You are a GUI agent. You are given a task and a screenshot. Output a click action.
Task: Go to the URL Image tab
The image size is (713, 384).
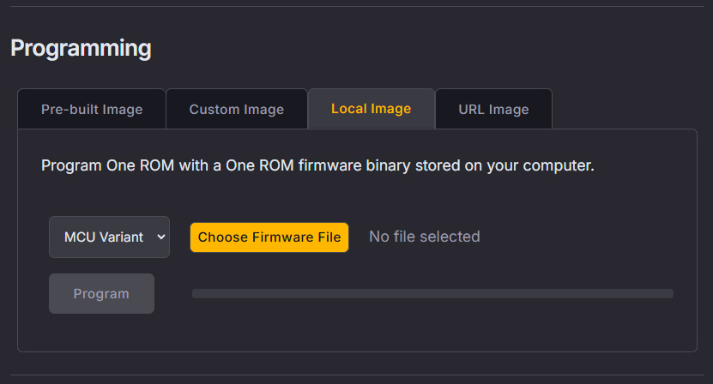493,110
